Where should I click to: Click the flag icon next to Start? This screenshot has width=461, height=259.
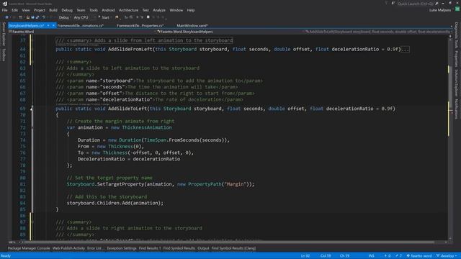117,17
